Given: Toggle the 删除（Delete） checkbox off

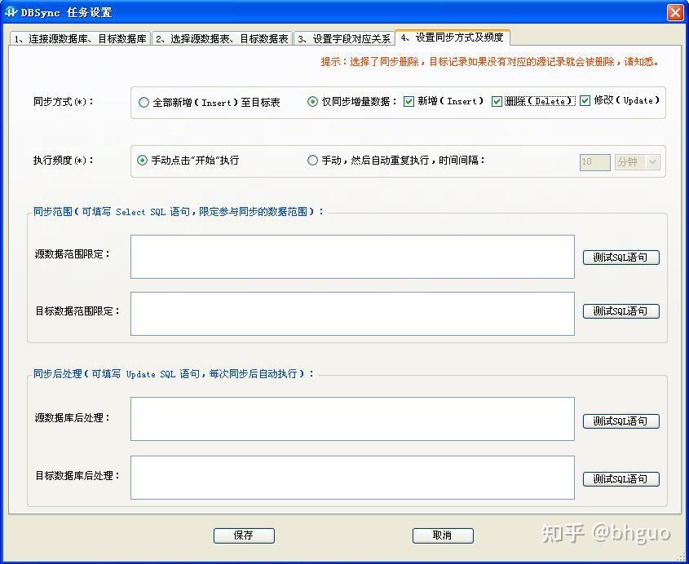Looking at the screenshot, I should click(x=496, y=102).
